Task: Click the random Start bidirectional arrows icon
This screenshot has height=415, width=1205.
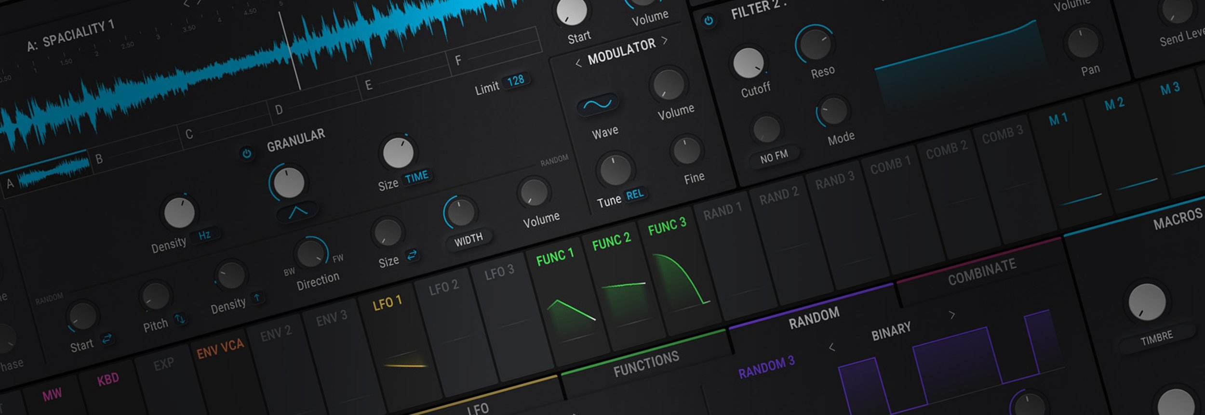Action: pyautogui.click(x=107, y=339)
